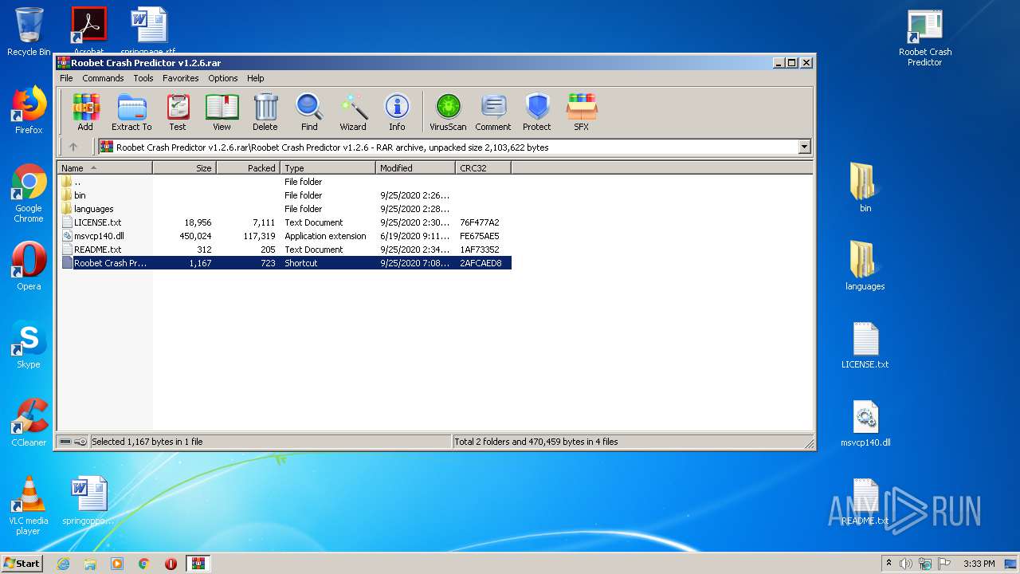Click the Opera desktop icon
Screen dimensions: 1020x574
(x=29, y=266)
